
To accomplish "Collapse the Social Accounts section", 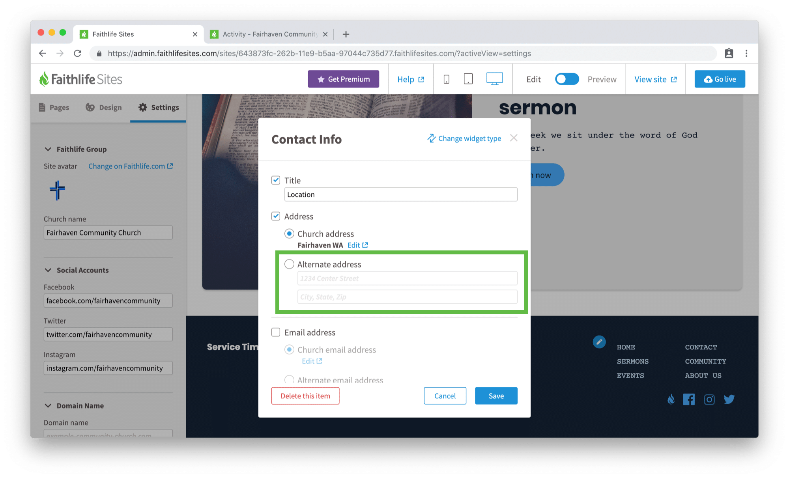I will [48, 270].
